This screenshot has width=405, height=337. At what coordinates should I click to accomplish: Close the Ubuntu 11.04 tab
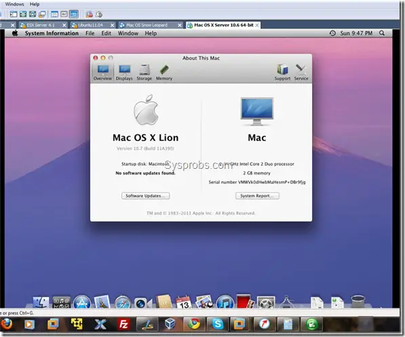113,25
